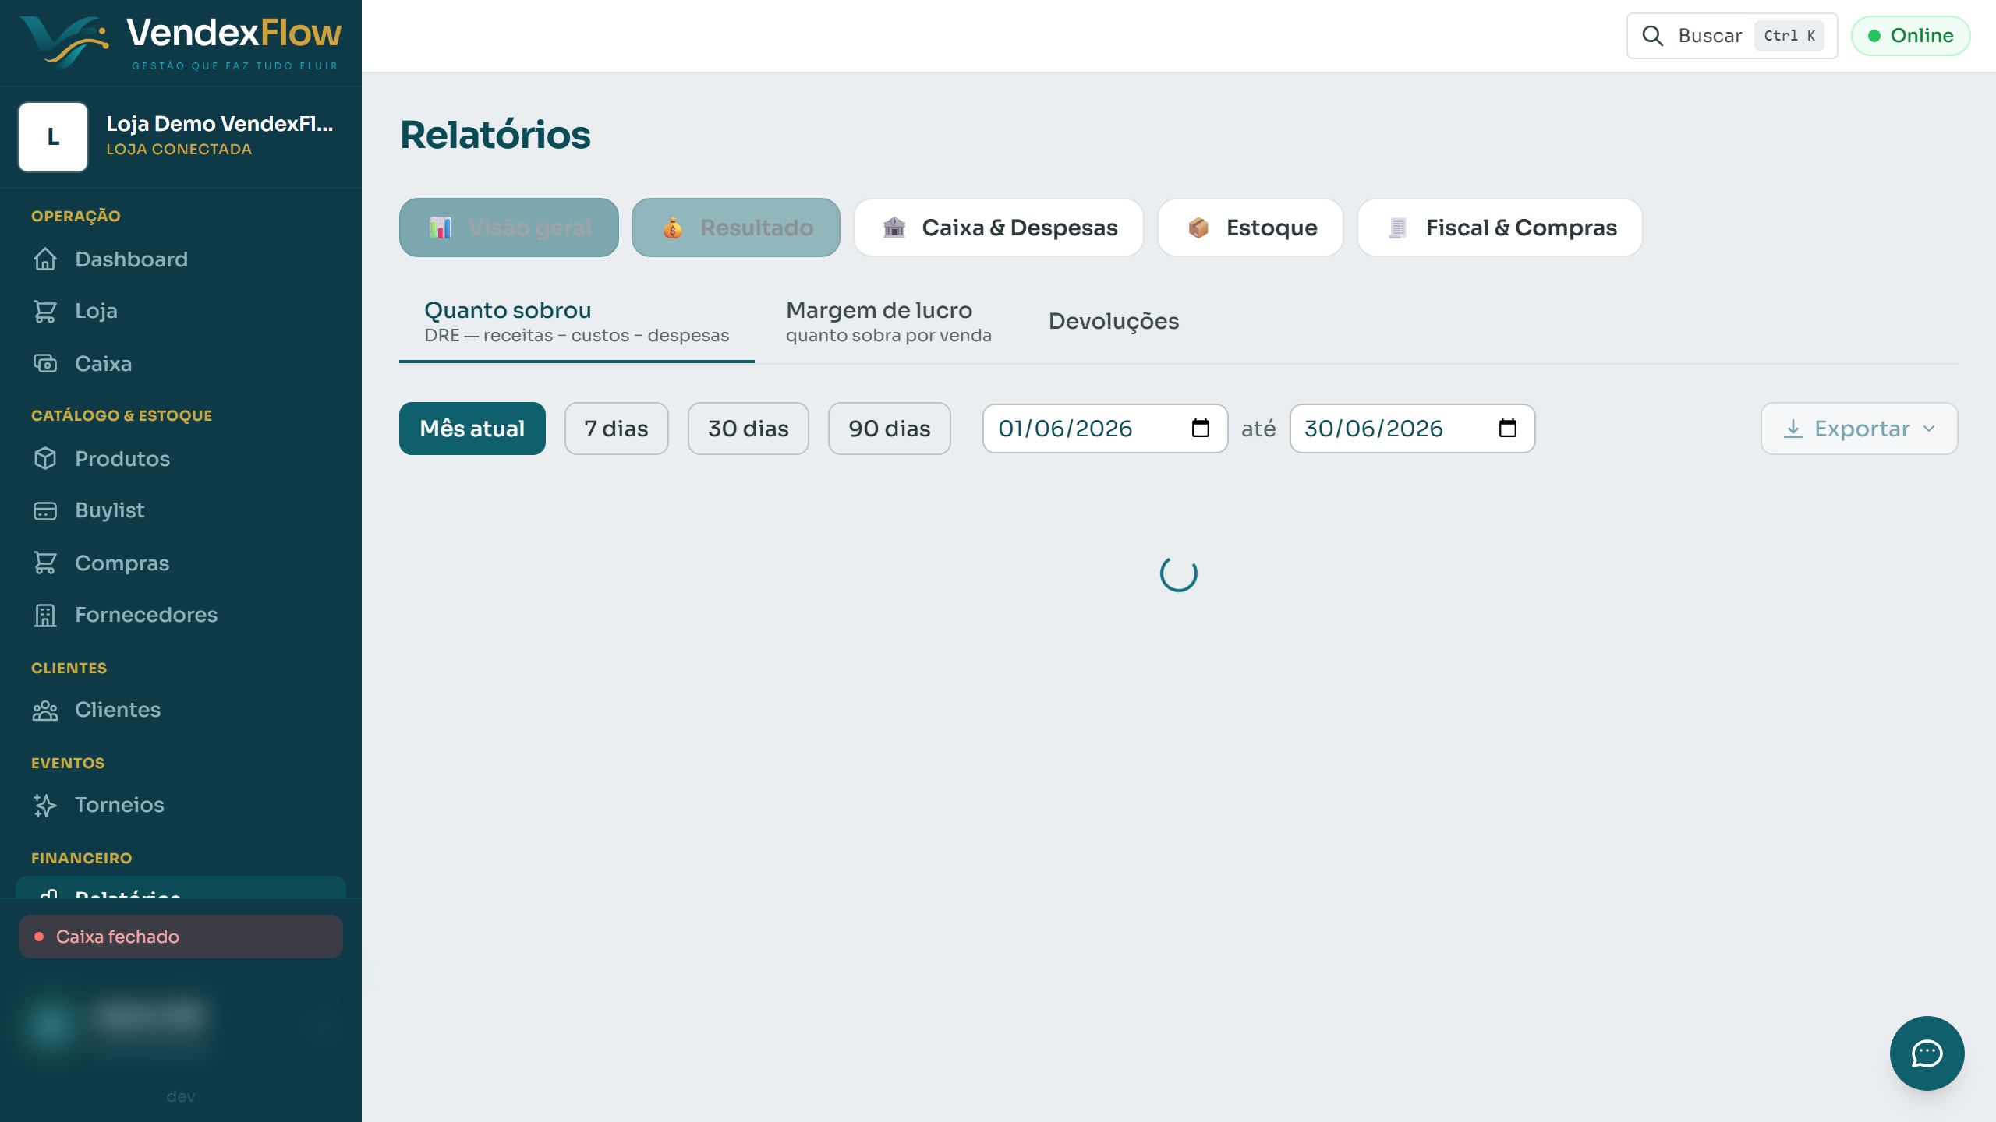Open the Buscar search box
Screen dimensions: 1996x1122
coord(1732,36)
